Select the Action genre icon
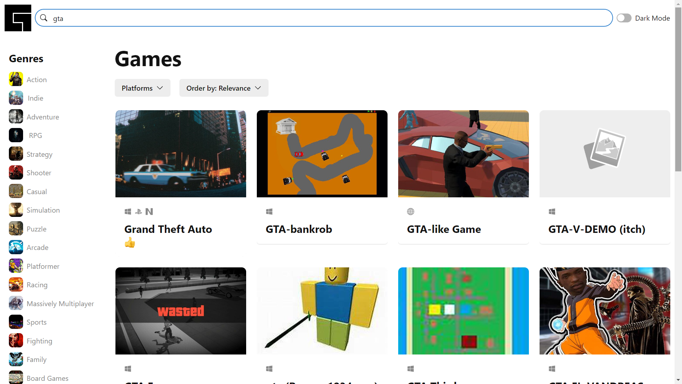 coord(16,79)
